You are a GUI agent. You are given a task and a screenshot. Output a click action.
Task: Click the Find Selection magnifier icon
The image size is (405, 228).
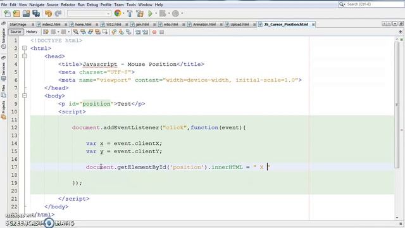(76, 32)
